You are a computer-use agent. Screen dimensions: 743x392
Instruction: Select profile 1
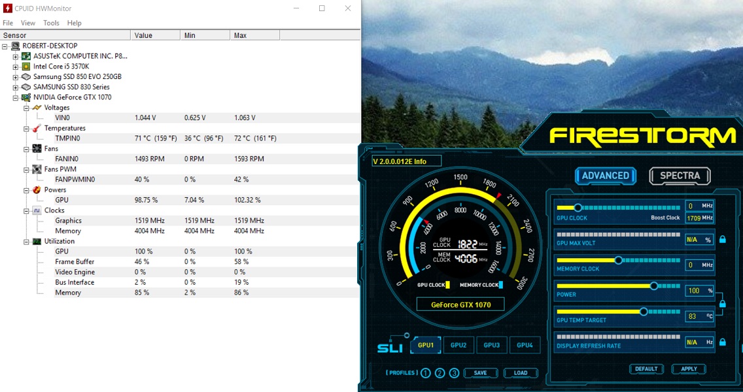coord(426,373)
